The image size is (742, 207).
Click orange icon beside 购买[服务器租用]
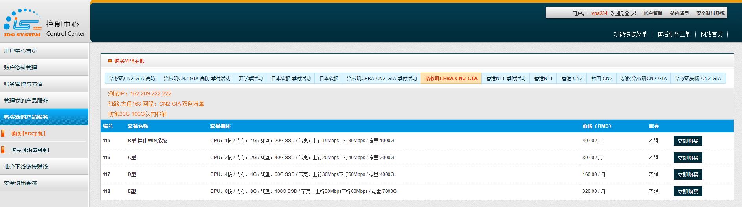[3, 150]
